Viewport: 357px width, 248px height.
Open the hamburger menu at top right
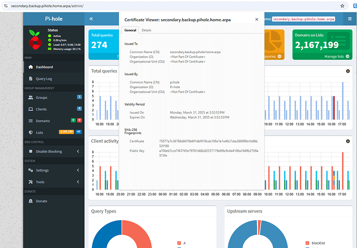[x=350, y=19]
